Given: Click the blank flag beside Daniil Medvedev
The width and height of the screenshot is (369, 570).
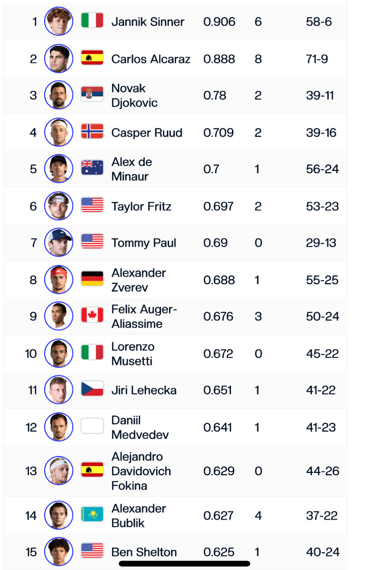Looking at the screenshot, I should pyautogui.click(x=92, y=426).
